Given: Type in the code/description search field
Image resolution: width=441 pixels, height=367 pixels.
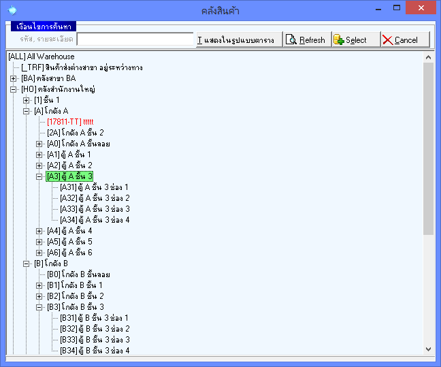Looking at the screenshot, I should 135,39.
